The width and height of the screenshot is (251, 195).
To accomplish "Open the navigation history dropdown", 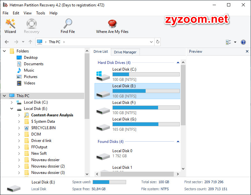I will pyautogui.click(x=23, y=42).
